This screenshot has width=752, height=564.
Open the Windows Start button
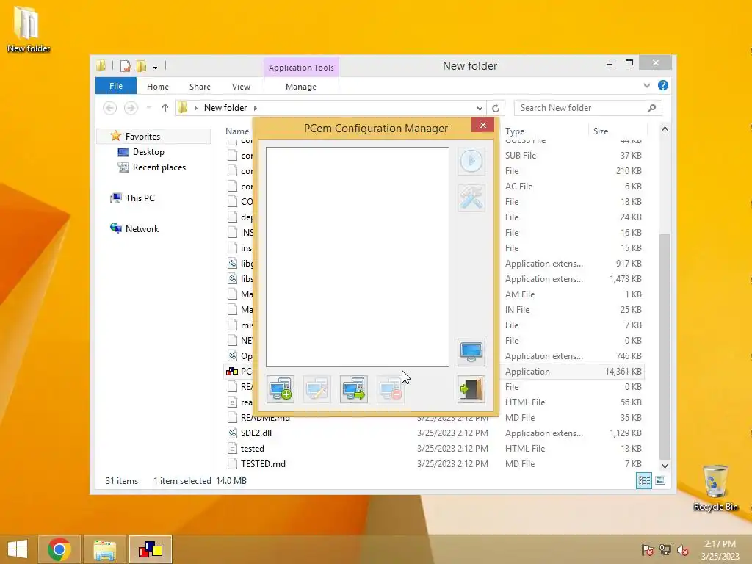tap(18, 549)
